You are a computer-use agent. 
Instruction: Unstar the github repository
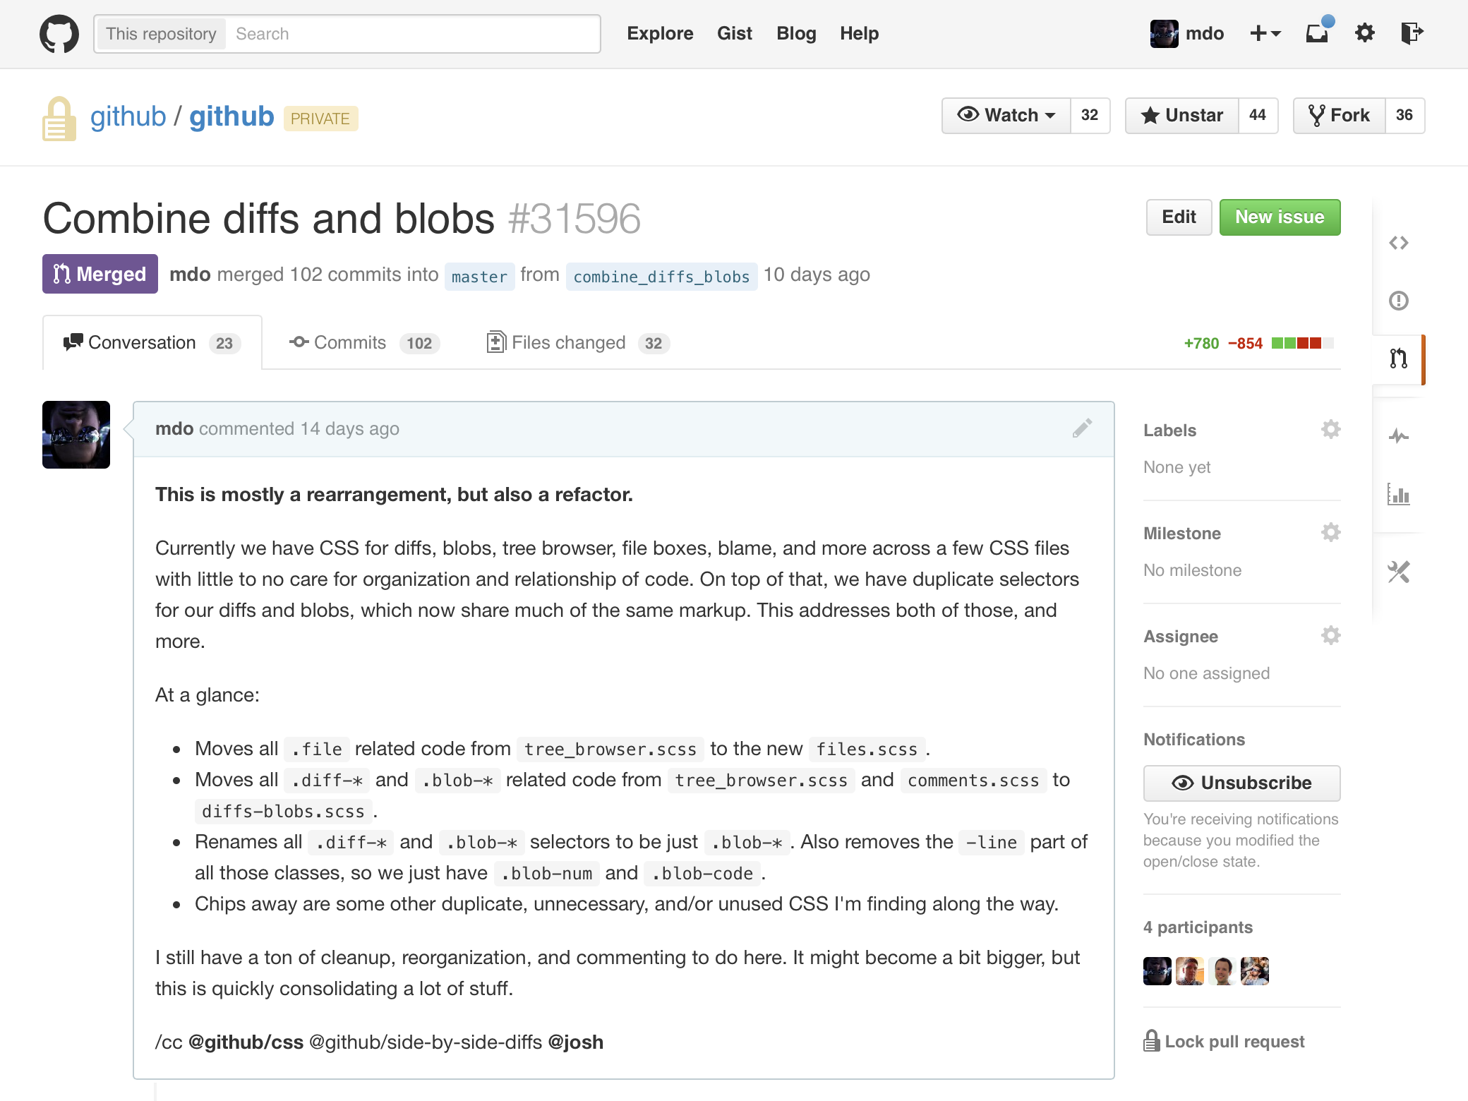click(1182, 116)
